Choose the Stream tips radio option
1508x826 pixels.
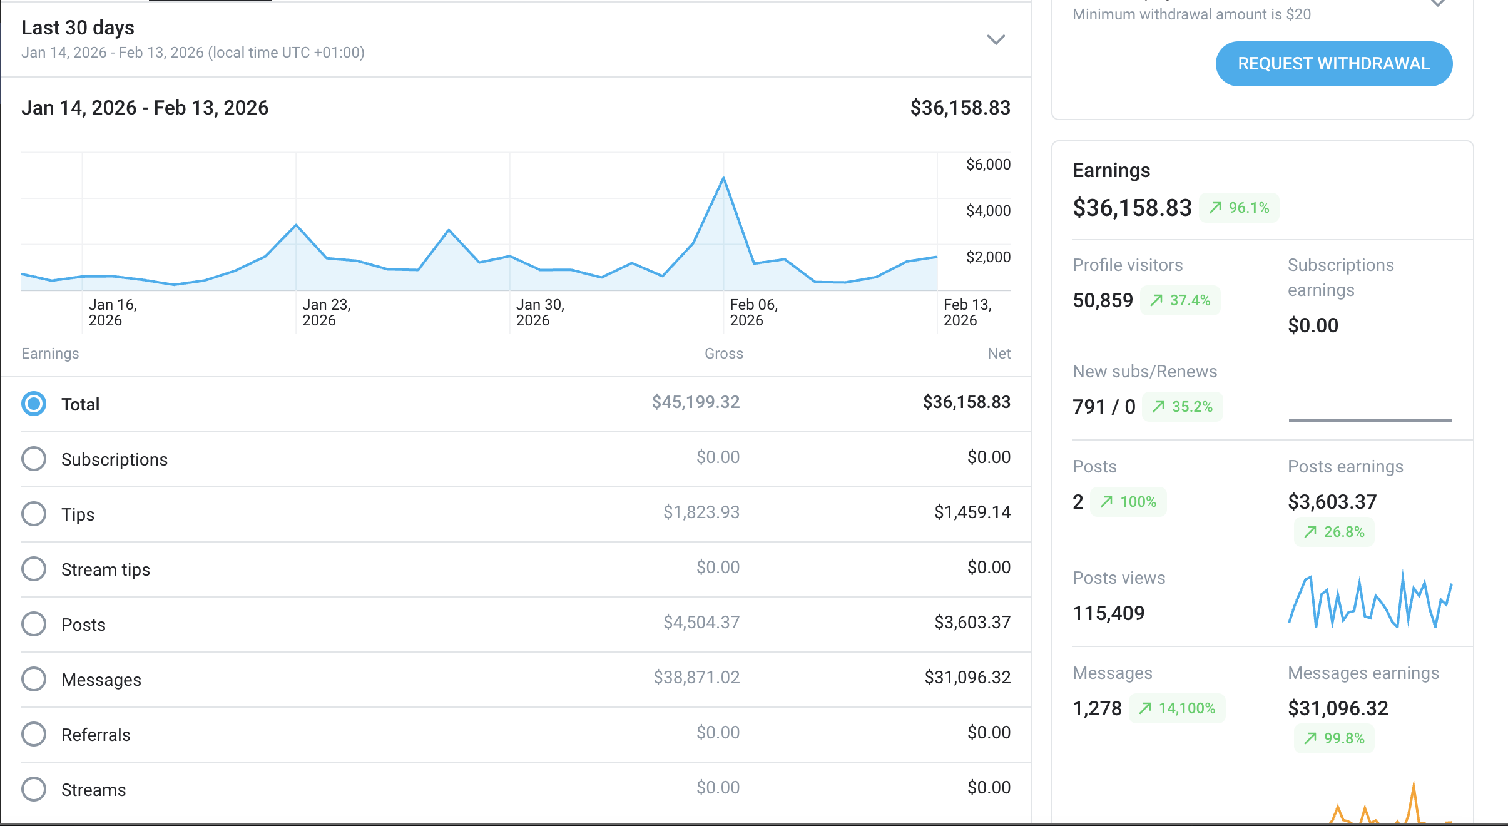tap(34, 569)
